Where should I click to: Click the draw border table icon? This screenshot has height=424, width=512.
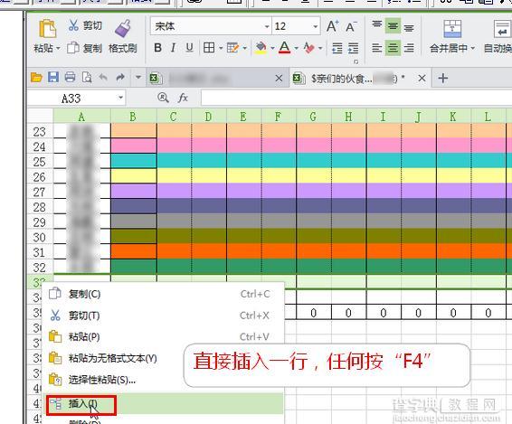[x=233, y=48]
